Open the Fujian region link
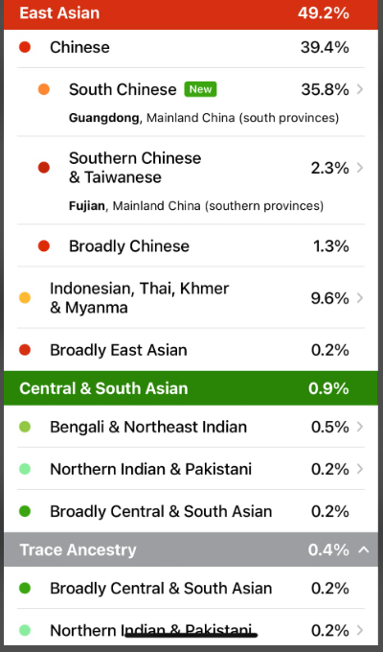This screenshot has height=652, width=383. coord(87,206)
